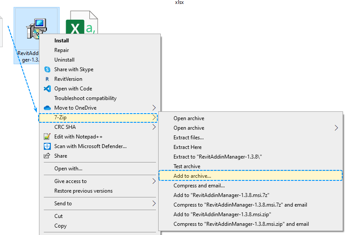Choose Install from the context menu
The width and height of the screenshot is (347, 235).
coord(100,41)
